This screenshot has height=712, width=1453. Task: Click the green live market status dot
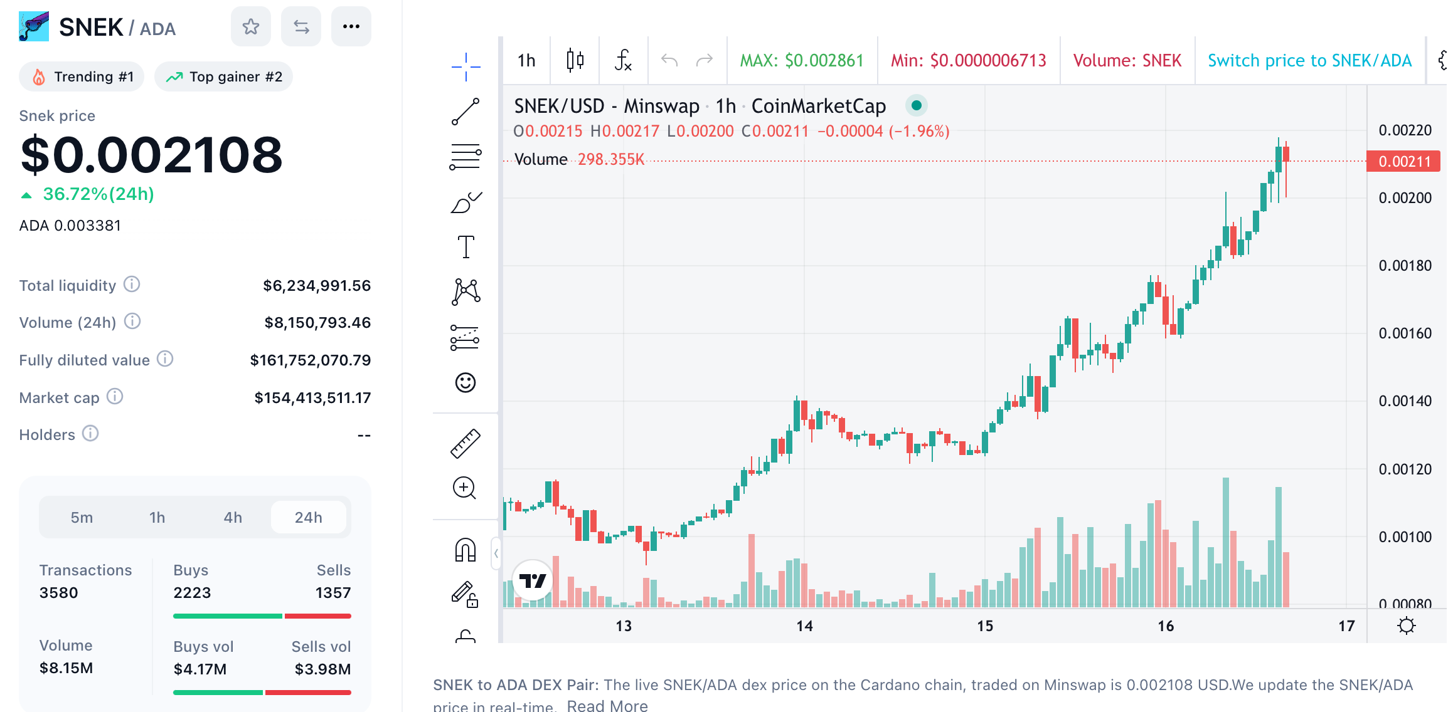click(916, 105)
